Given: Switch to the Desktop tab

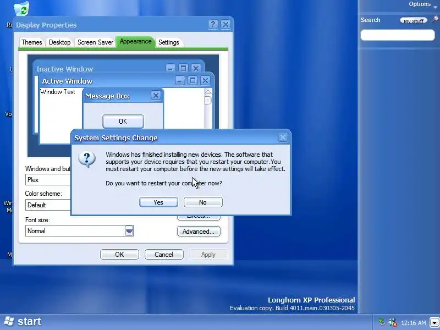Looking at the screenshot, I should [x=59, y=42].
